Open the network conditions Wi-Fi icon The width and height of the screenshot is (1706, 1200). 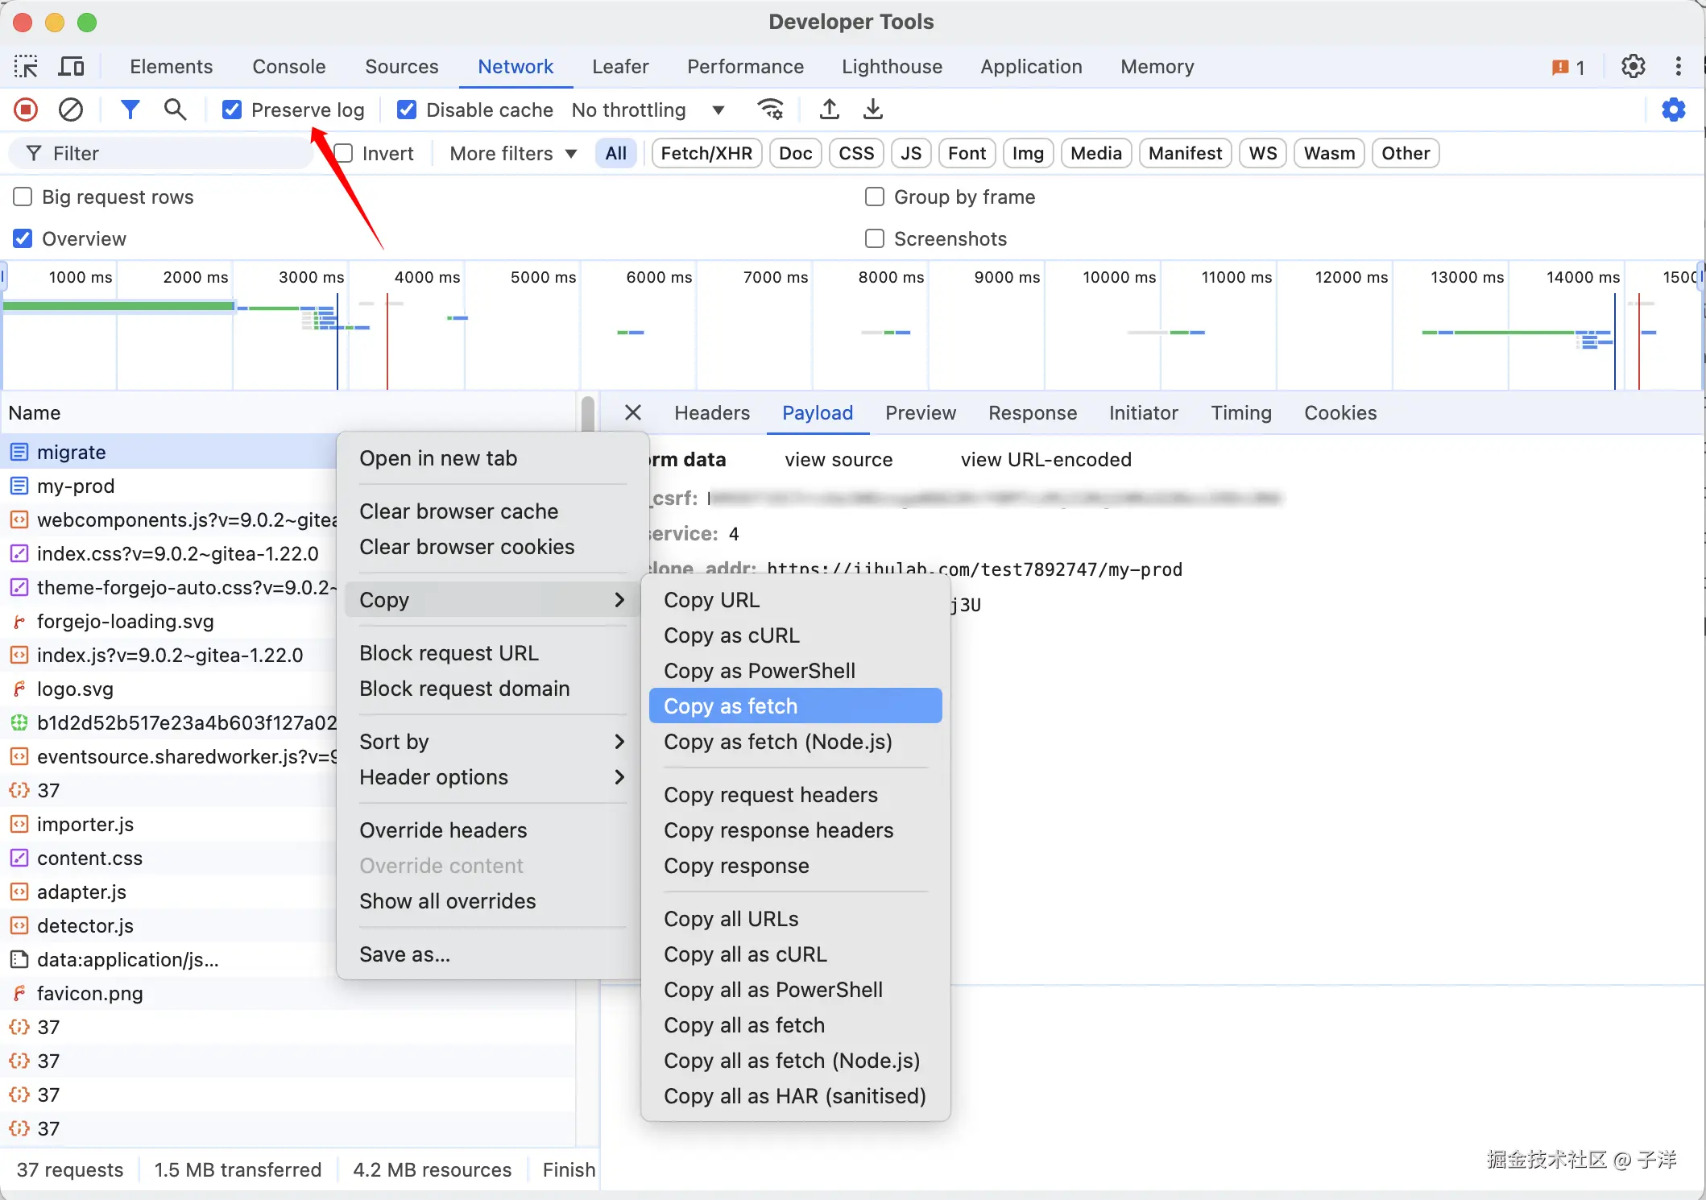coord(771,110)
